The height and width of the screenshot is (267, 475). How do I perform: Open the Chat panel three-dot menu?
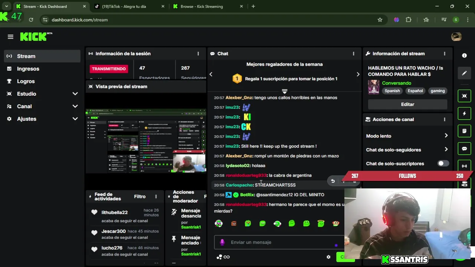tap(353, 54)
